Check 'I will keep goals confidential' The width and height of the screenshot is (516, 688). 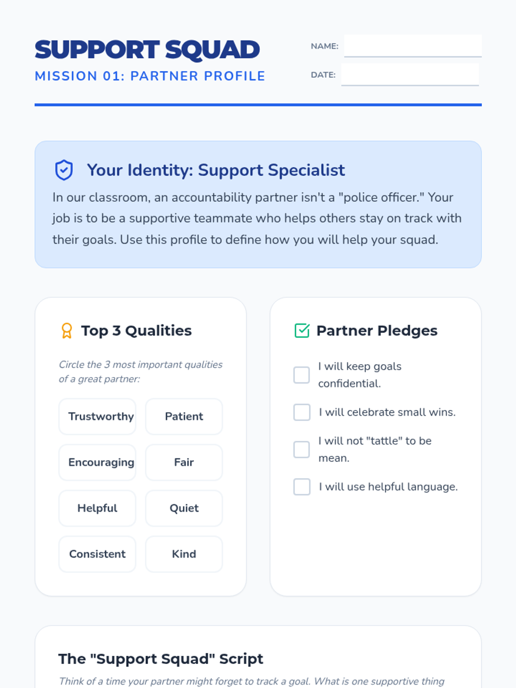pos(301,375)
